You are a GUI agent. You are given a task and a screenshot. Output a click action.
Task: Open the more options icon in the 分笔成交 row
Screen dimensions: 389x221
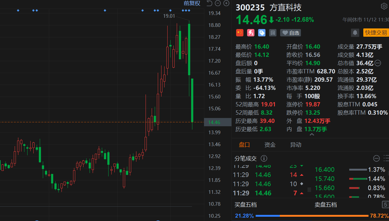376,158
